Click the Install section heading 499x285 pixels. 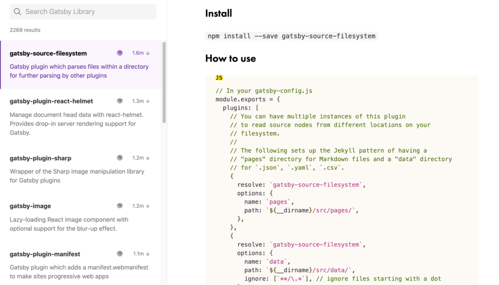click(x=218, y=13)
